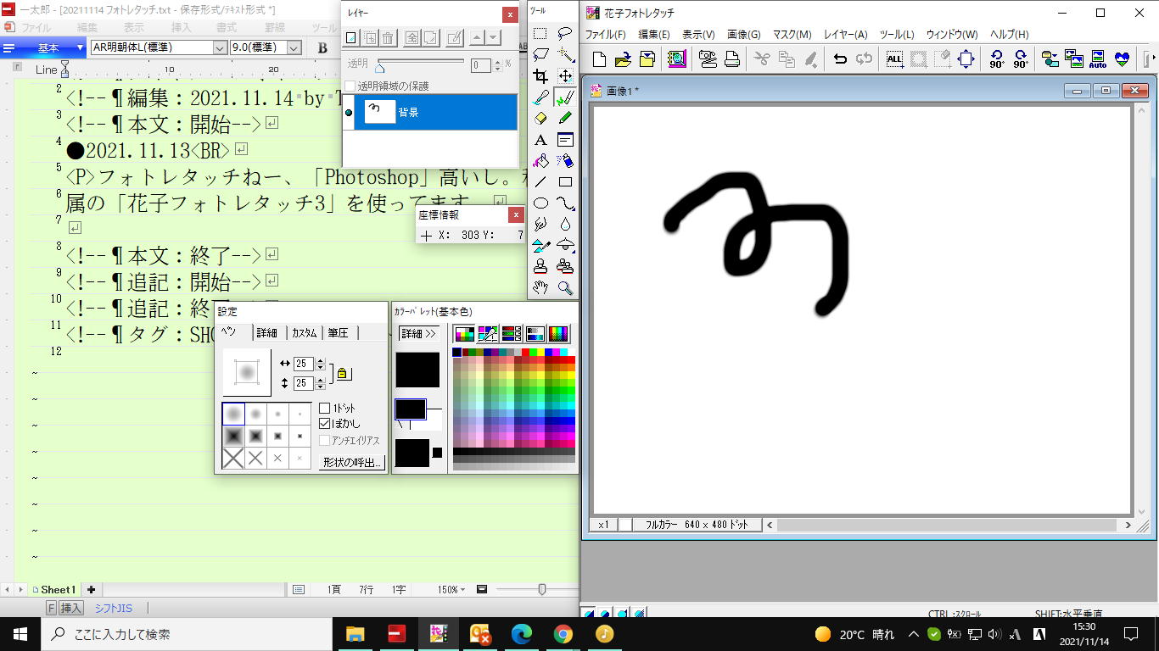Click the large foreground color box
The width and height of the screenshot is (1159, 651).
[417, 370]
